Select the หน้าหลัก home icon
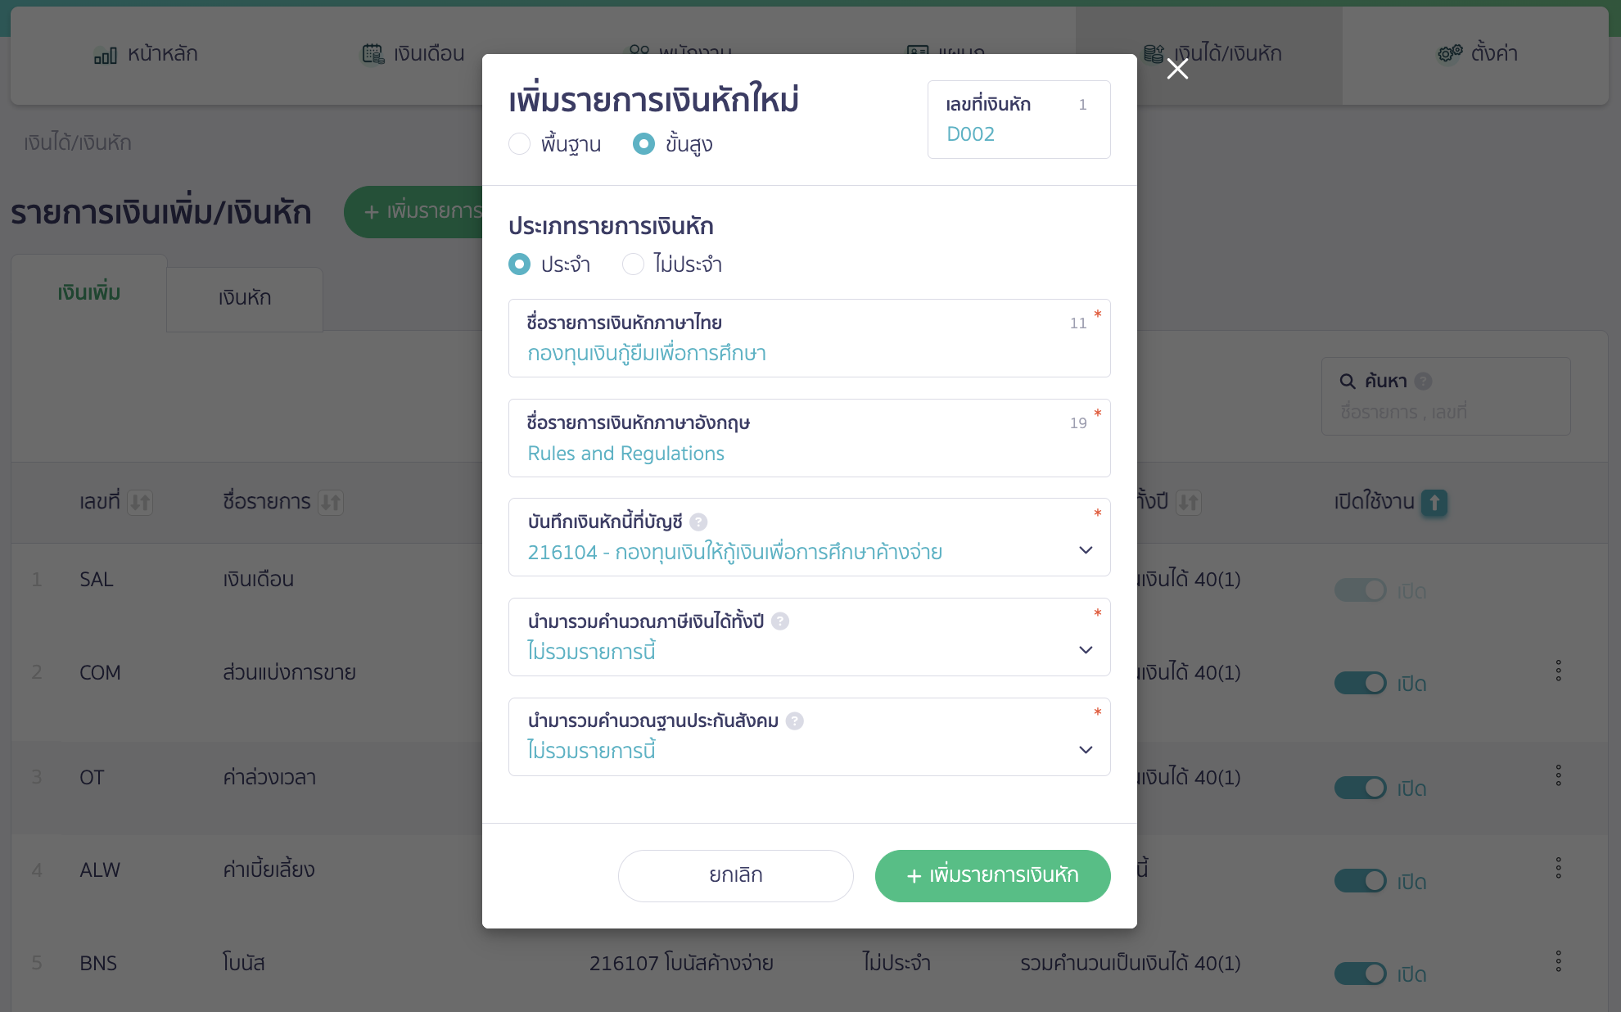 [x=104, y=54]
